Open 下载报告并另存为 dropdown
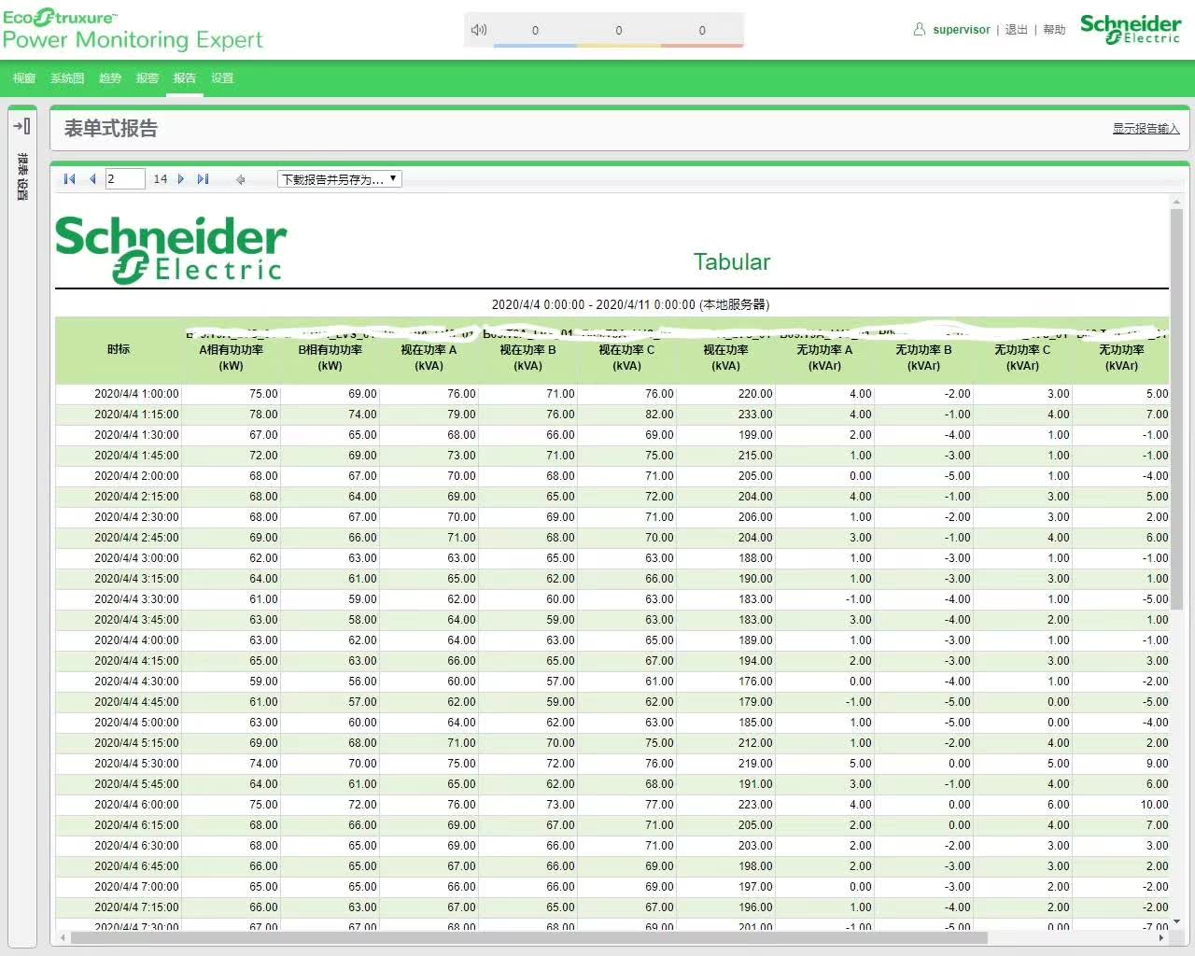Screen dimensions: 1195x956 (340, 179)
